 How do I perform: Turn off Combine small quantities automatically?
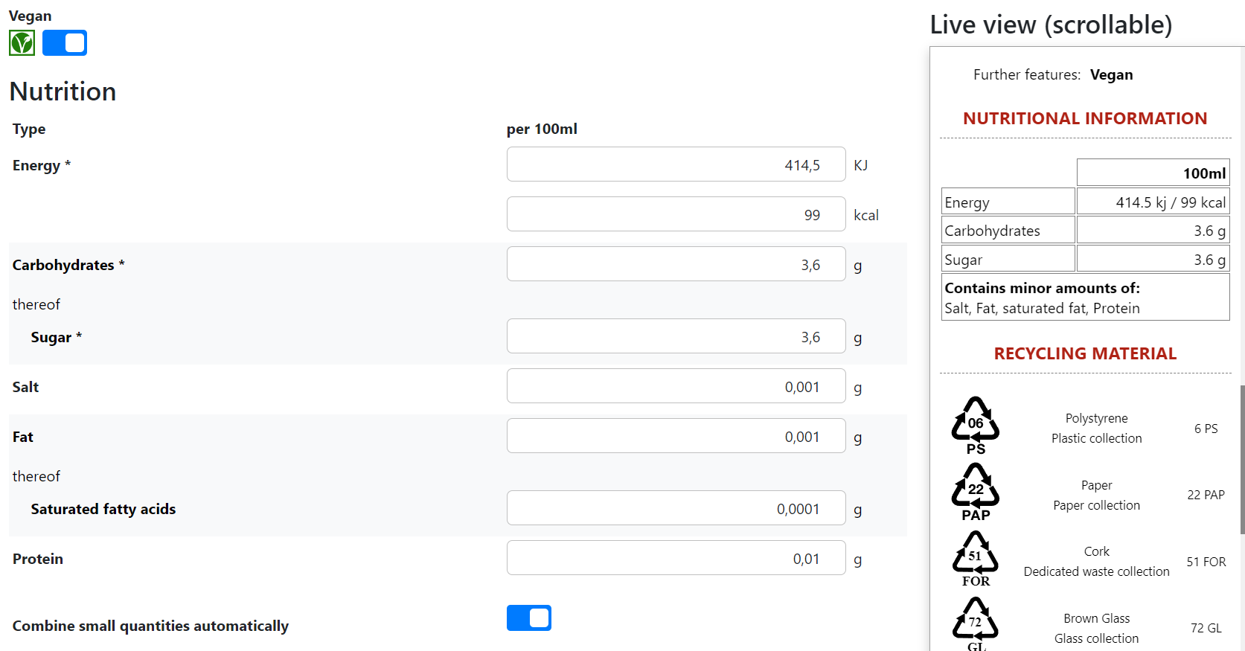click(529, 618)
